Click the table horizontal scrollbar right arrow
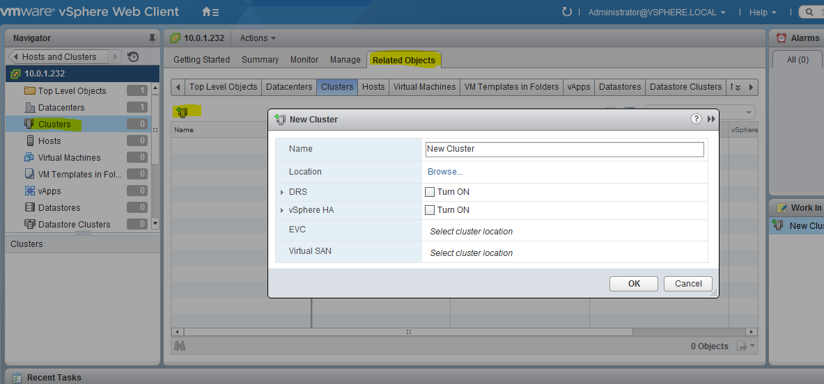824x384 pixels. click(x=752, y=332)
